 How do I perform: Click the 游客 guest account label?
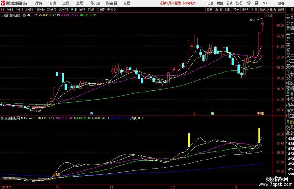click(281, 3)
